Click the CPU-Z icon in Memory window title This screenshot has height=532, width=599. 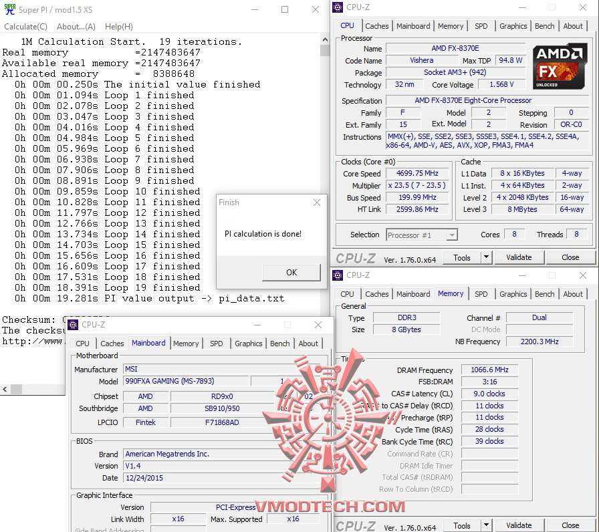point(338,275)
